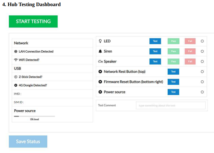
Task: Click the START TESTING button
Action: 33,21
